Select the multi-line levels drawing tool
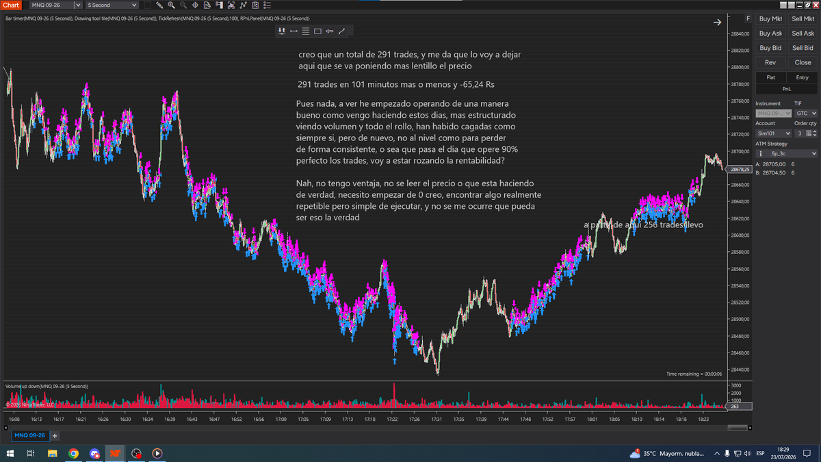 [306, 31]
